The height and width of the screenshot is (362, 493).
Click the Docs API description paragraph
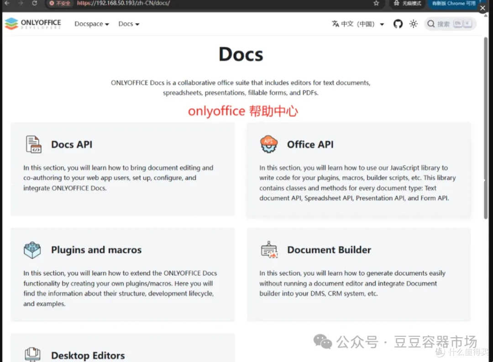(x=118, y=178)
